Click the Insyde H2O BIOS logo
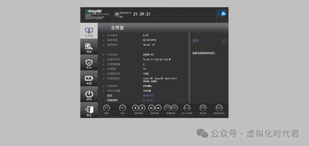 [222, 13]
